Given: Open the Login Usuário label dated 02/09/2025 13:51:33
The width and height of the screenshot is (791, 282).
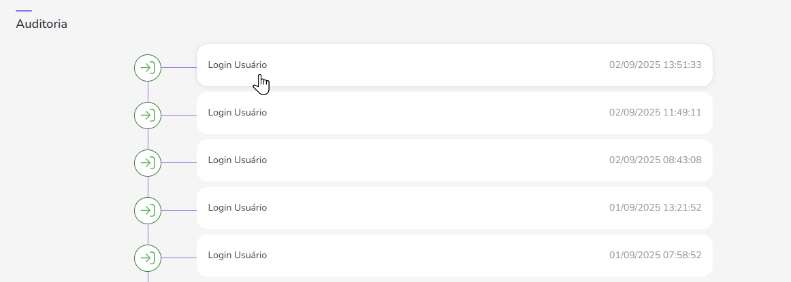Looking at the screenshot, I should (x=237, y=65).
